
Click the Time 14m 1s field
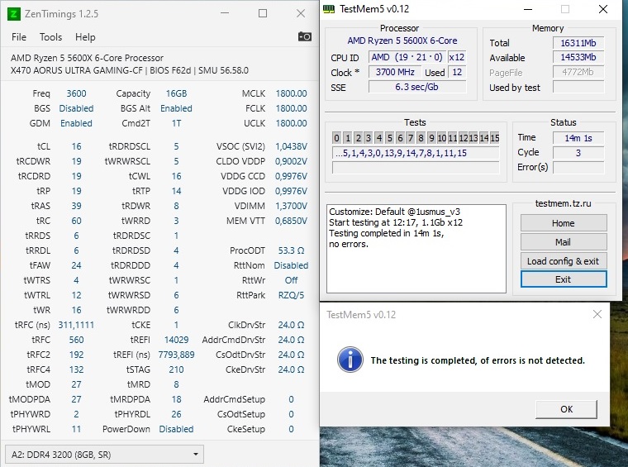point(578,138)
